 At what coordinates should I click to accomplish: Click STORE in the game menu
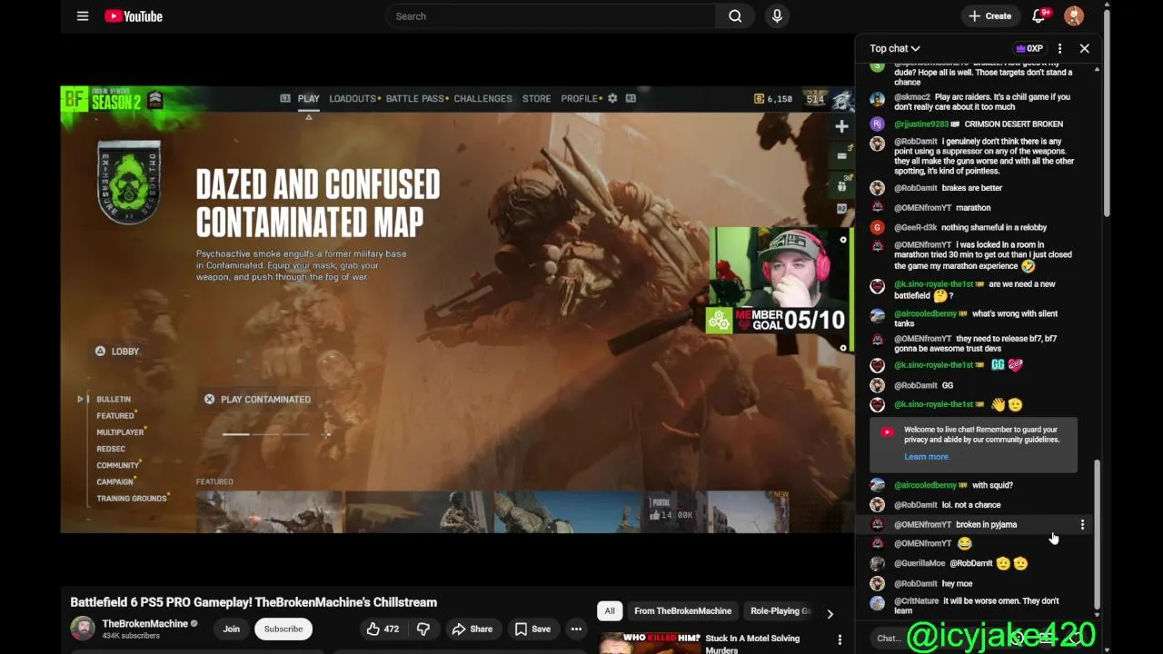[x=536, y=99]
